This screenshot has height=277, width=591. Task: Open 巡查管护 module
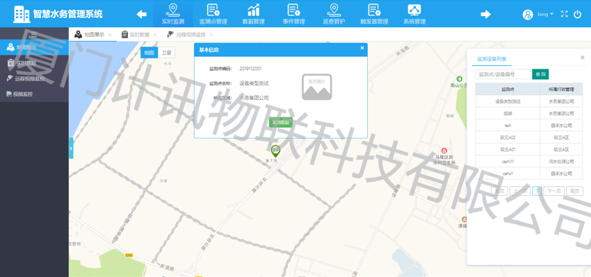[x=334, y=14]
